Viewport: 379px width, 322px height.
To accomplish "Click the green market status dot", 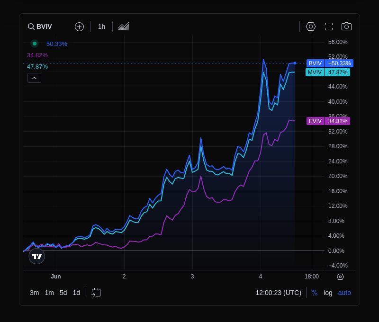I will click(x=35, y=44).
